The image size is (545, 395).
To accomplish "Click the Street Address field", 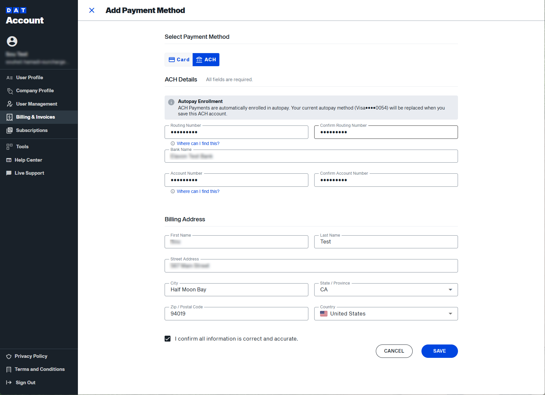I will click(311, 266).
